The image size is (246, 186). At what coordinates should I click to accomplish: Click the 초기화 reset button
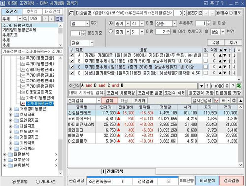[140, 100]
